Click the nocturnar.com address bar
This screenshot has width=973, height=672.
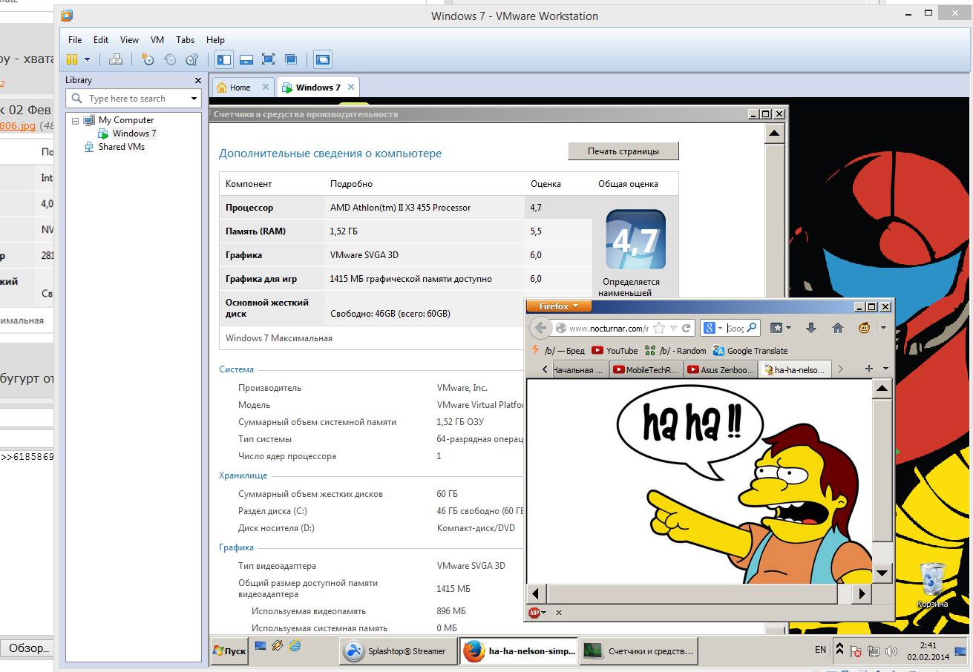click(609, 329)
